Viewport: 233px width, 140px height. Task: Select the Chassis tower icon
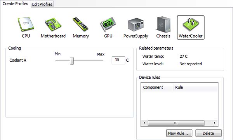point(163,24)
